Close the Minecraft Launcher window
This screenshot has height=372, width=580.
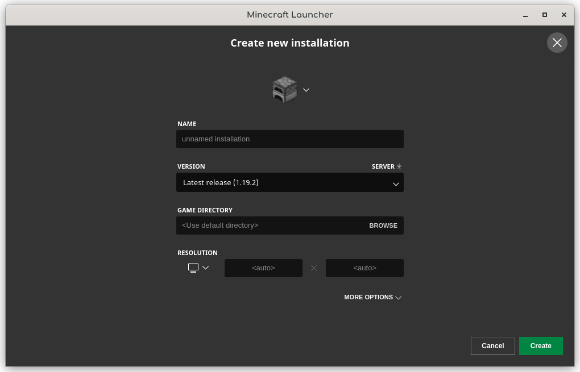564,15
